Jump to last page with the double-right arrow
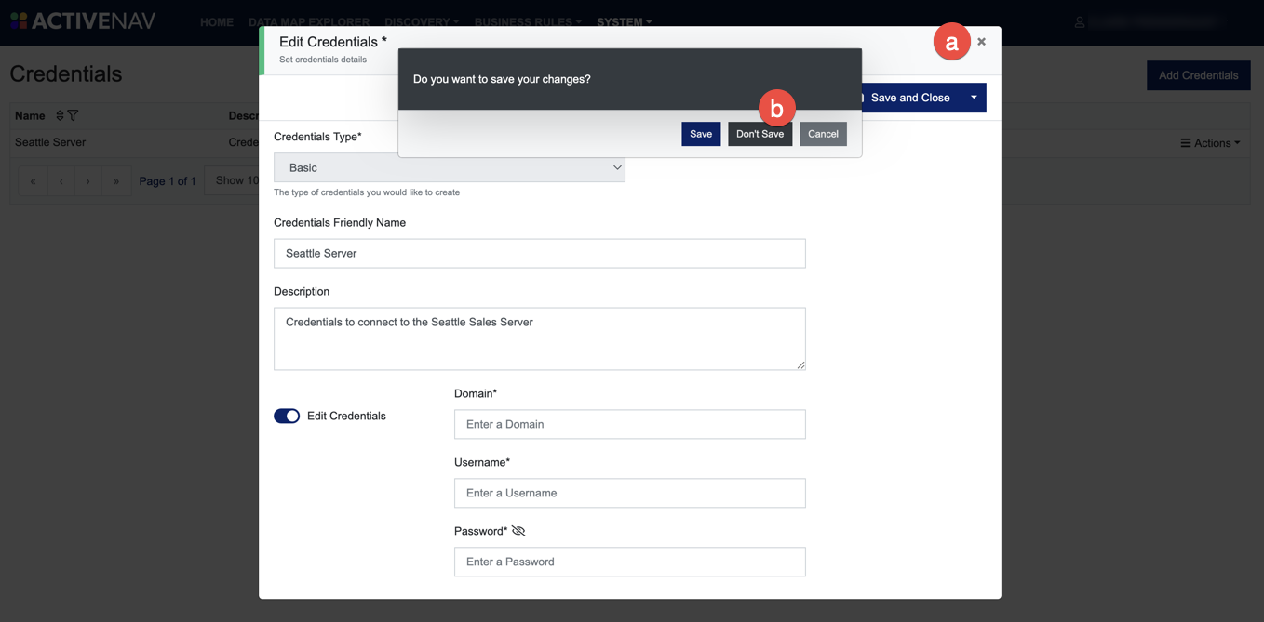The image size is (1264, 622). click(x=115, y=180)
